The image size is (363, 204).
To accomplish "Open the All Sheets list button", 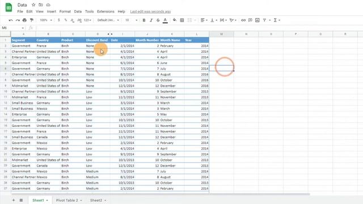I will click(21, 200).
